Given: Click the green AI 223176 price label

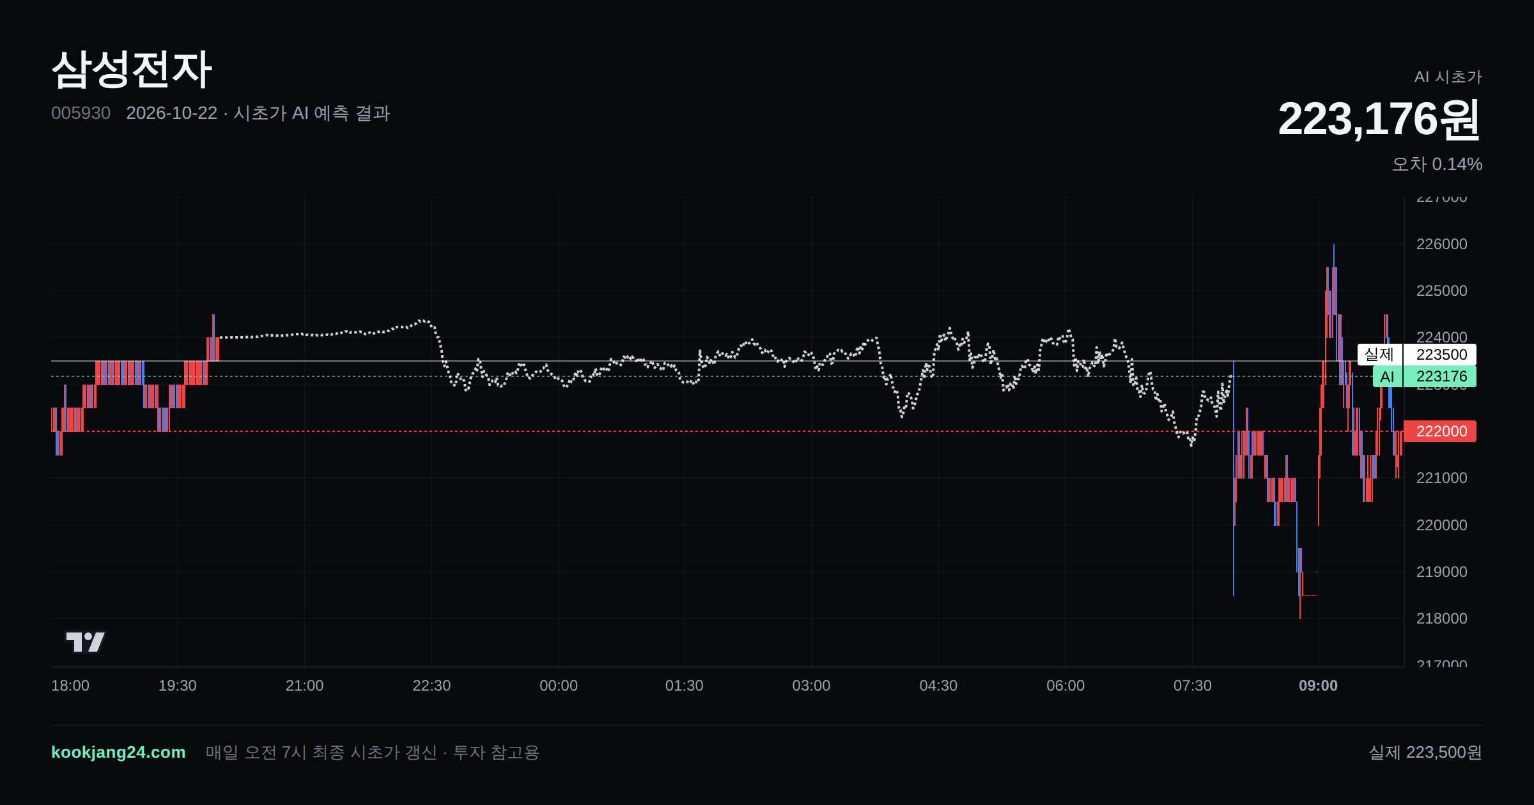Looking at the screenshot, I should pyautogui.click(x=1425, y=376).
